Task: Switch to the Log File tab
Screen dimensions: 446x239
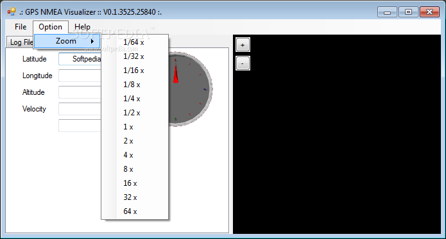Action: [20, 42]
